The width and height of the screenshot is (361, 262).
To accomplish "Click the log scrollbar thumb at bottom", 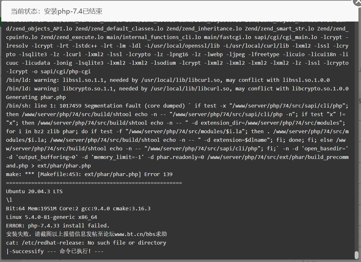I will [x=356, y=255].
